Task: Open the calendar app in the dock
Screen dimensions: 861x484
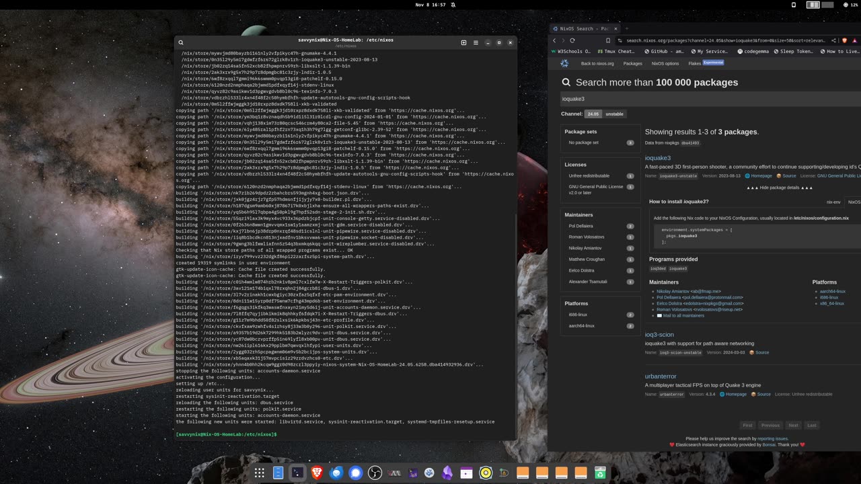Action: (466, 473)
